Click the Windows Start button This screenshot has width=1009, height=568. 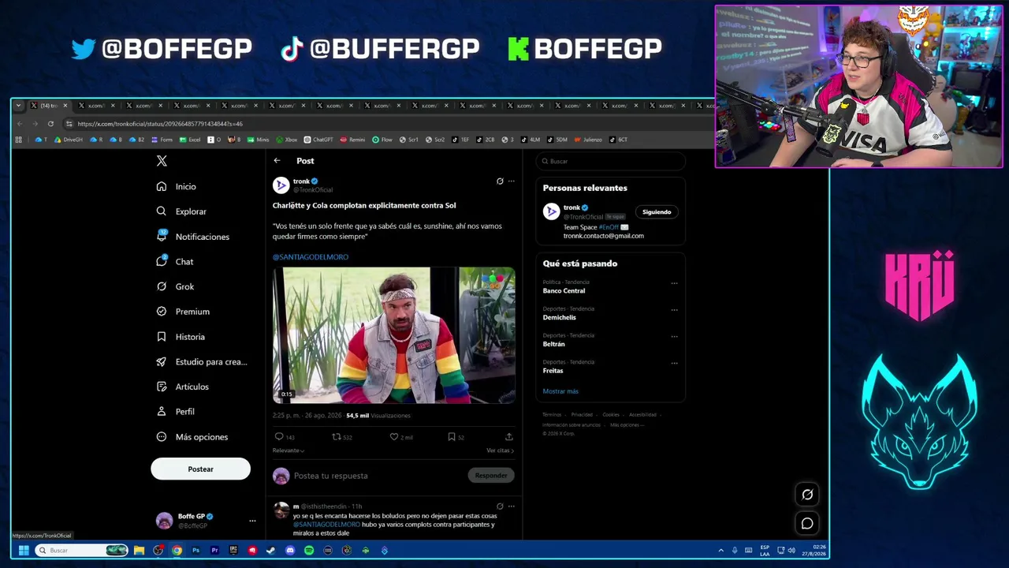coord(24,551)
